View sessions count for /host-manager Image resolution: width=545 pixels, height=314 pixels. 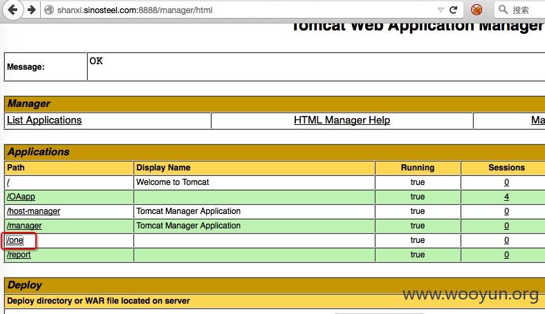click(506, 211)
